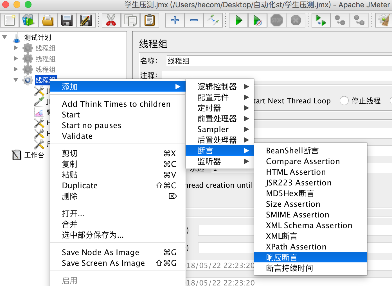Click the highlighted 断言 submenu entry
The image size is (392, 286).
tap(220, 151)
